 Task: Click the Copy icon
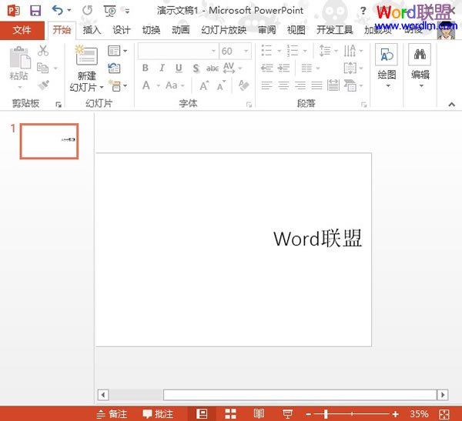click(x=42, y=68)
